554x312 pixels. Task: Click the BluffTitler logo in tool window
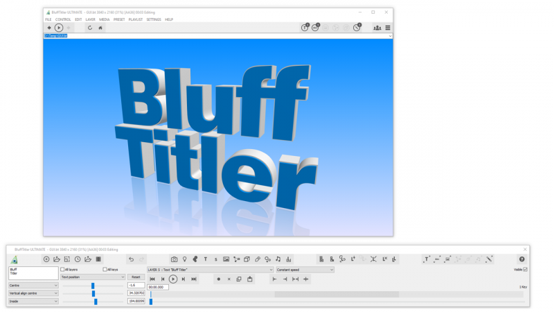tap(14, 259)
